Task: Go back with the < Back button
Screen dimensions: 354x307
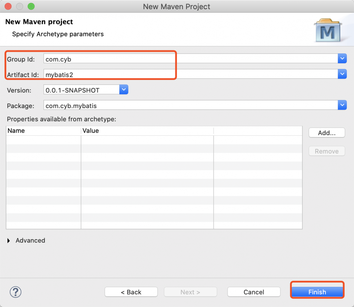Action: (131, 292)
